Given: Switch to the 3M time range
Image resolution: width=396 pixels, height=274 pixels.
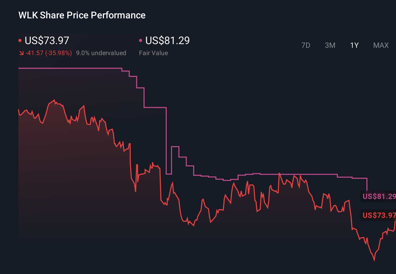Looking at the screenshot, I should (x=330, y=45).
